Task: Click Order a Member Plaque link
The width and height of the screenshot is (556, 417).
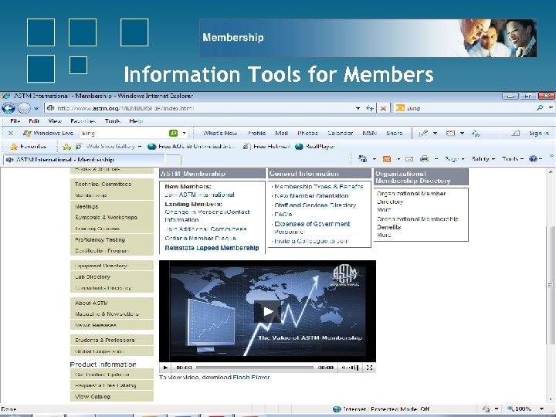Action: (200, 239)
